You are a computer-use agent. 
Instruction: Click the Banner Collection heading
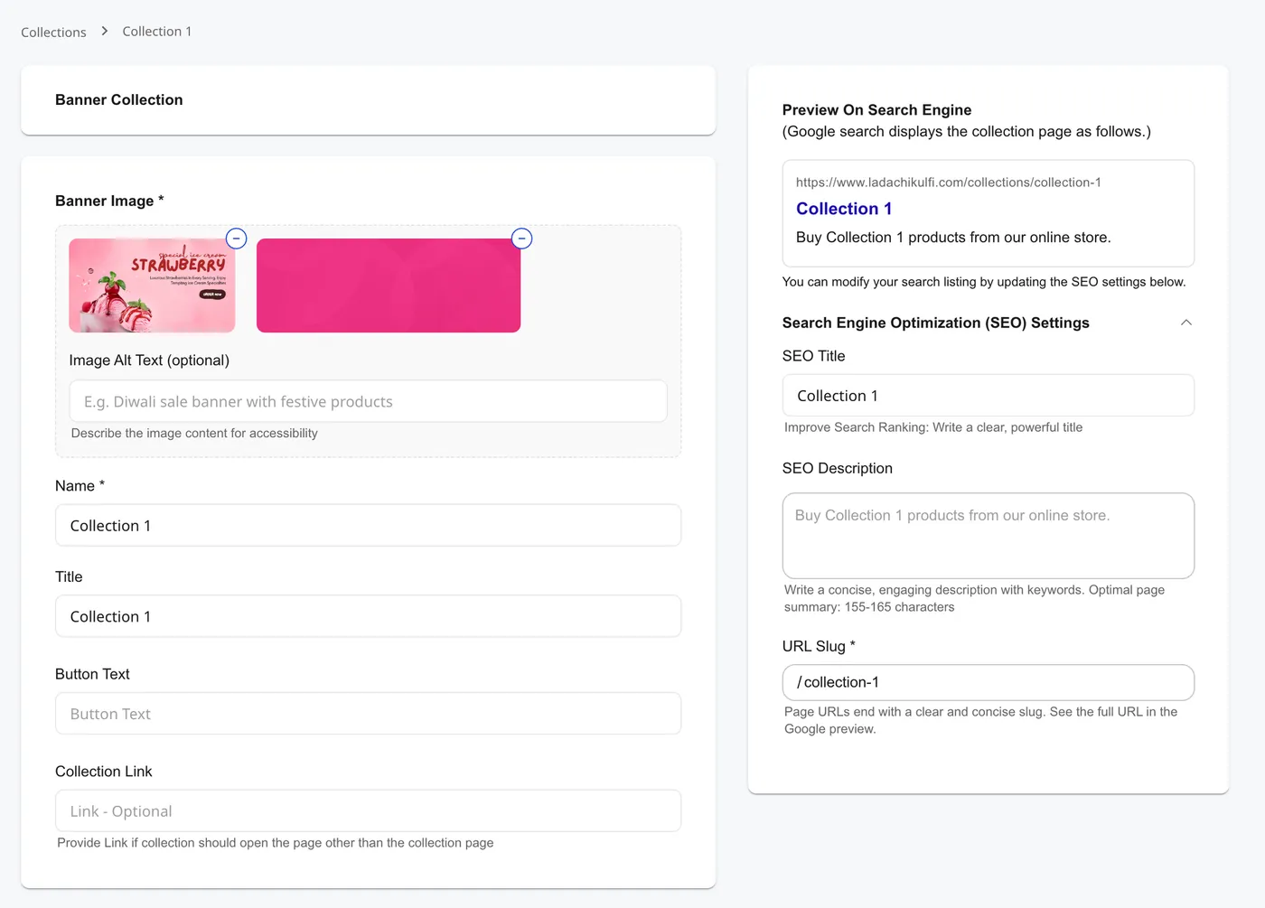tap(118, 99)
